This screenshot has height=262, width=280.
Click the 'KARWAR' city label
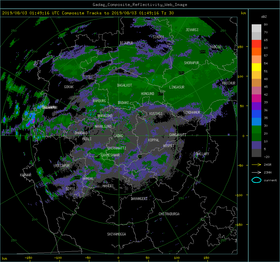click(26, 175)
